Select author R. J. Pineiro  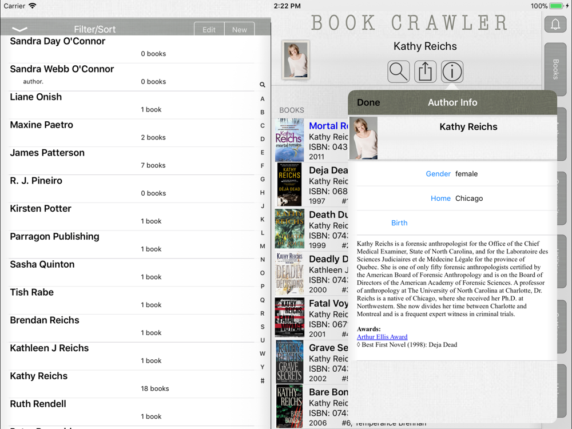[x=132, y=189]
